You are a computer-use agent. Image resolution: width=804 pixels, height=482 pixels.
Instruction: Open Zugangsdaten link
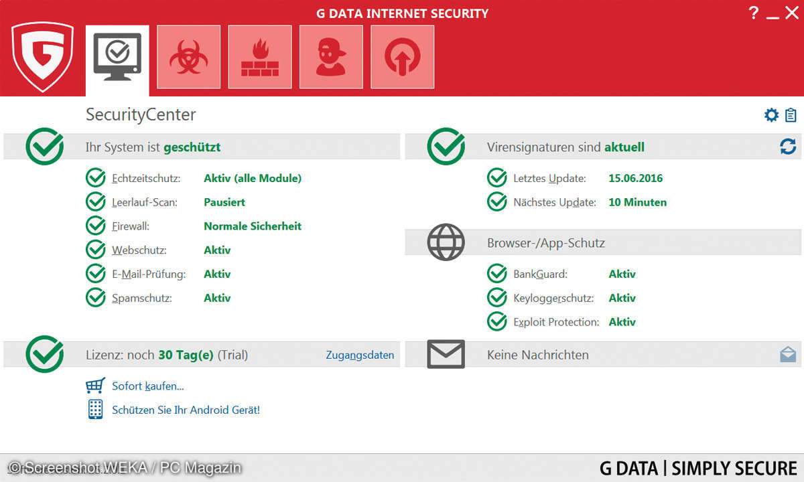[360, 355]
